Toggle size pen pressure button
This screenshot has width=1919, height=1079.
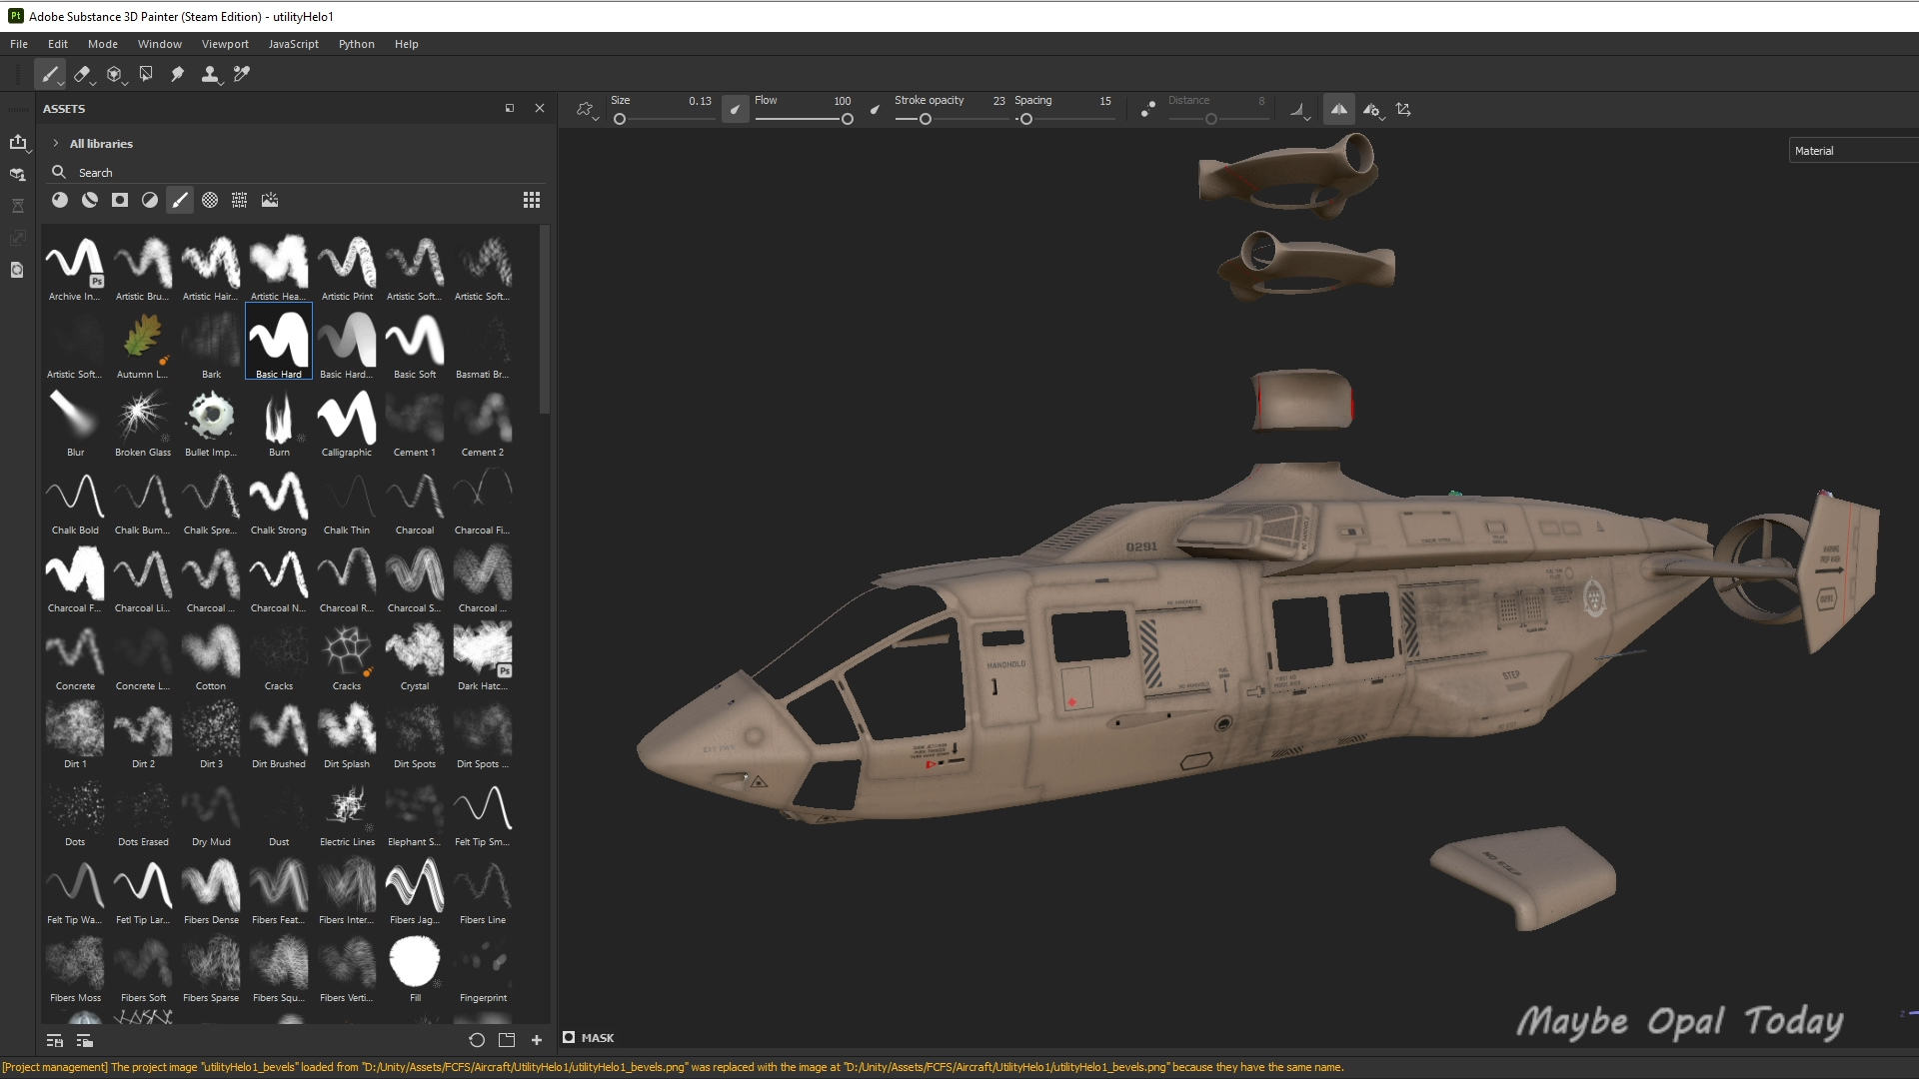click(735, 110)
